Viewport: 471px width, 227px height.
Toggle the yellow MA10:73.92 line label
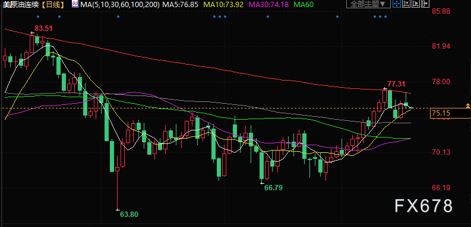(224, 4)
